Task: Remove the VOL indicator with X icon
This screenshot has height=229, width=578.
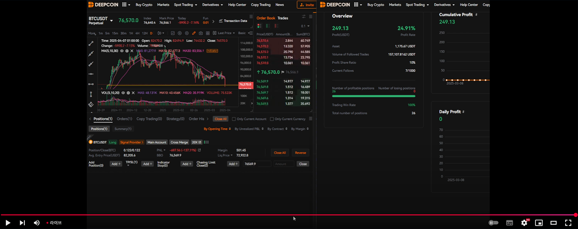Action: click(x=133, y=93)
